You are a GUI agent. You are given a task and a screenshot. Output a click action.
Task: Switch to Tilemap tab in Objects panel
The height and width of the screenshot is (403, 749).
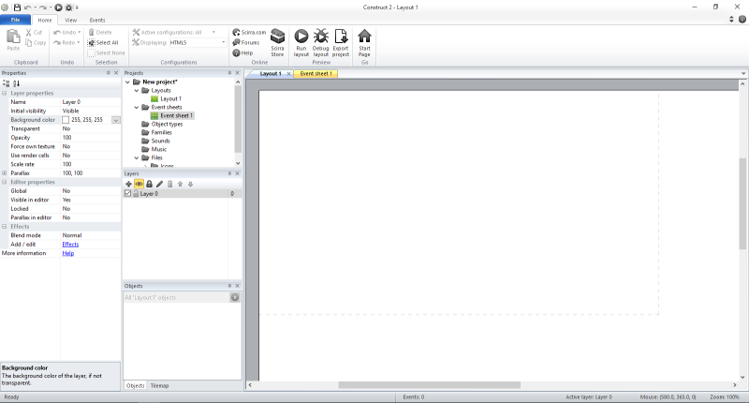pos(159,386)
